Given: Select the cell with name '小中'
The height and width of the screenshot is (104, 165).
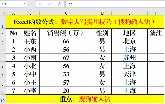Looking at the screenshot, I should click(x=30, y=74).
